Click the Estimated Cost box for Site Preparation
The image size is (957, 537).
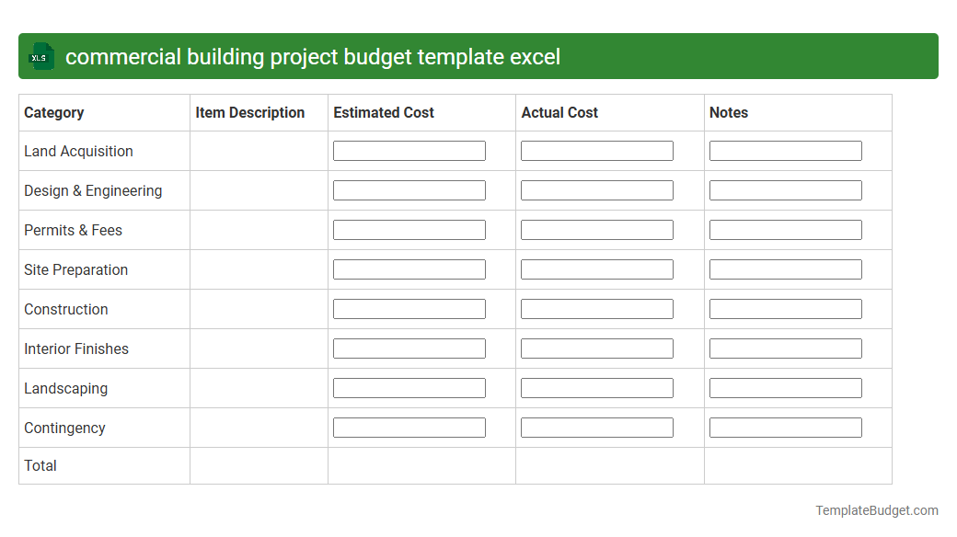(x=409, y=268)
